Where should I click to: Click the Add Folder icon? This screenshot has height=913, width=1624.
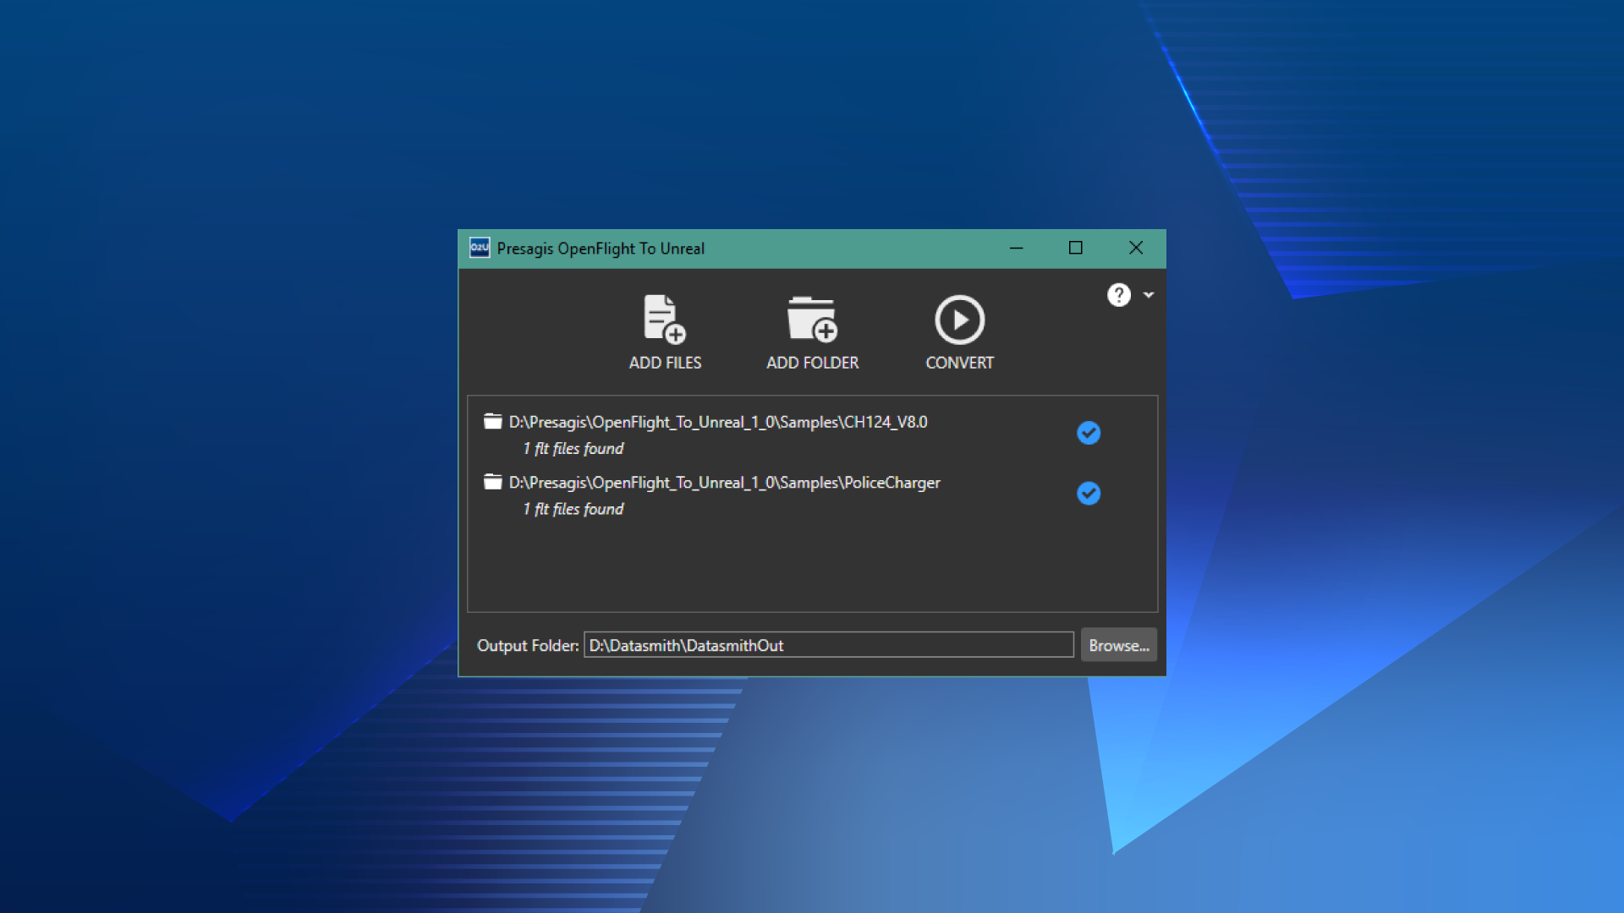(812, 320)
